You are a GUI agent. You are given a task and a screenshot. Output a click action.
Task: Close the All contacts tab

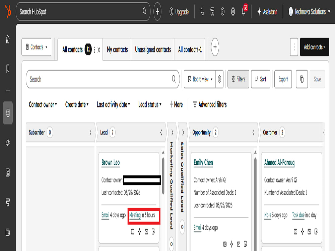tap(99, 50)
